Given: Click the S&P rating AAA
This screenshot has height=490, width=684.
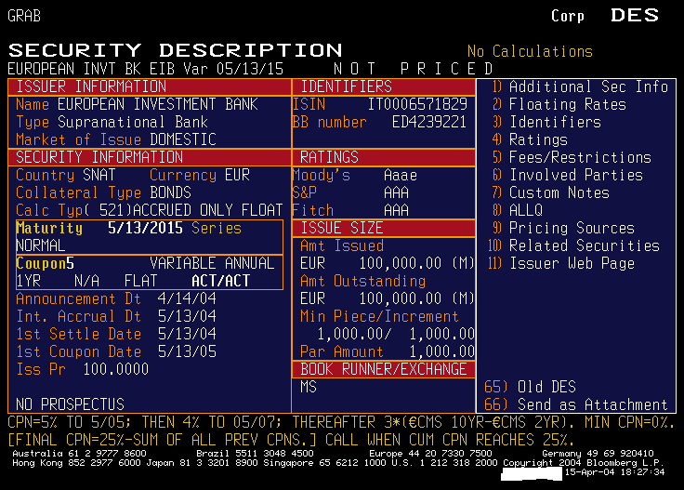Looking at the screenshot, I should (x=396, y=192).
